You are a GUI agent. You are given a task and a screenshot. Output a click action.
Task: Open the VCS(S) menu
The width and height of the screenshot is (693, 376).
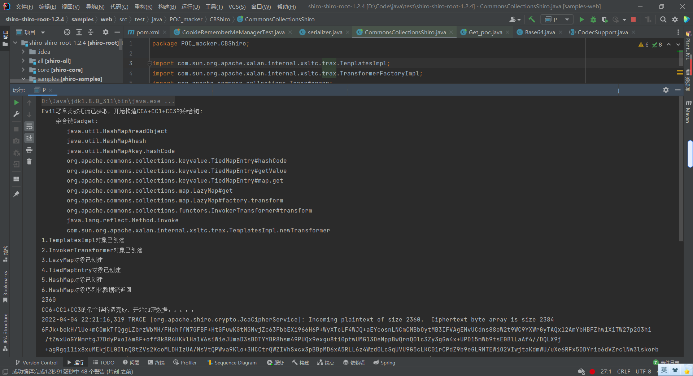click(x=237, y=6)
